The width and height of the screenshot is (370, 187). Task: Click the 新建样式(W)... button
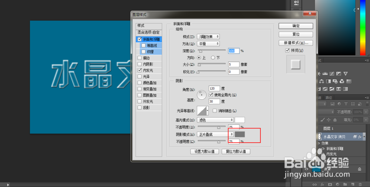tap(296, 43)
